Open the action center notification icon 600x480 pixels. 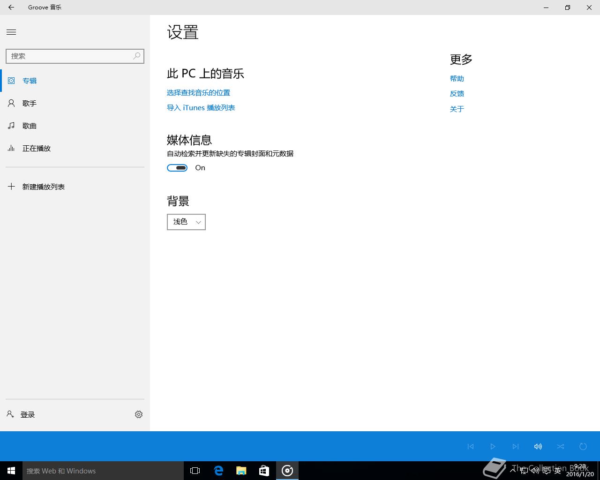[x=546, y=471]
